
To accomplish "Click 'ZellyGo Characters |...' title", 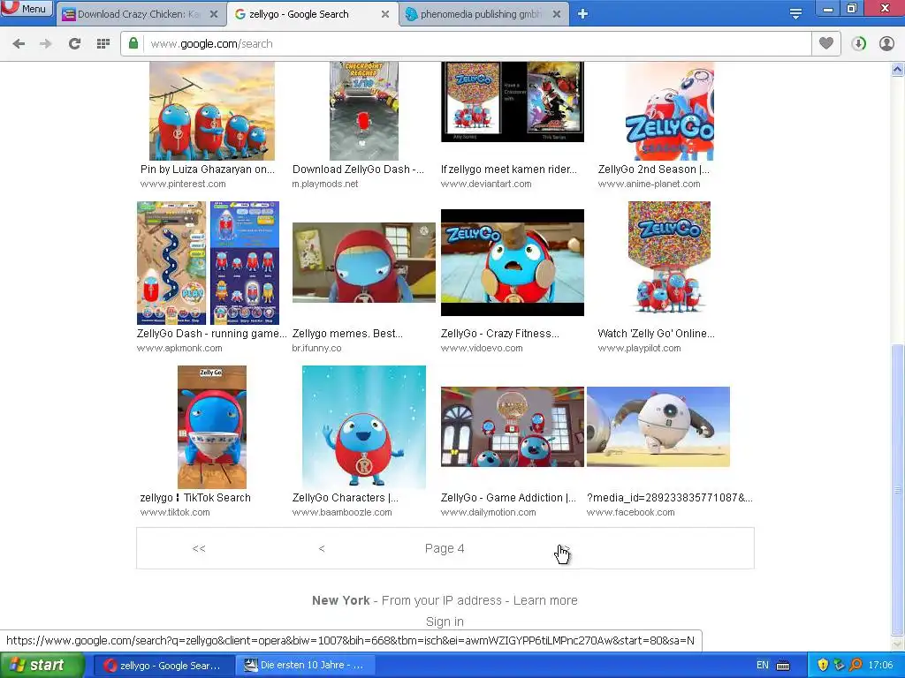I will pos(346,498).
